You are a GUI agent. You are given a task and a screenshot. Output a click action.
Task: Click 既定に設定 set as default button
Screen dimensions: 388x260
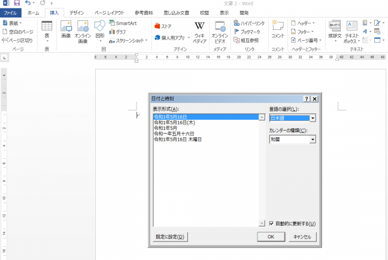[170, 237]
